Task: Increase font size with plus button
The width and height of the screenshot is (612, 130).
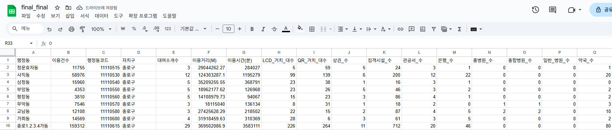Action: tap(240, 29)
